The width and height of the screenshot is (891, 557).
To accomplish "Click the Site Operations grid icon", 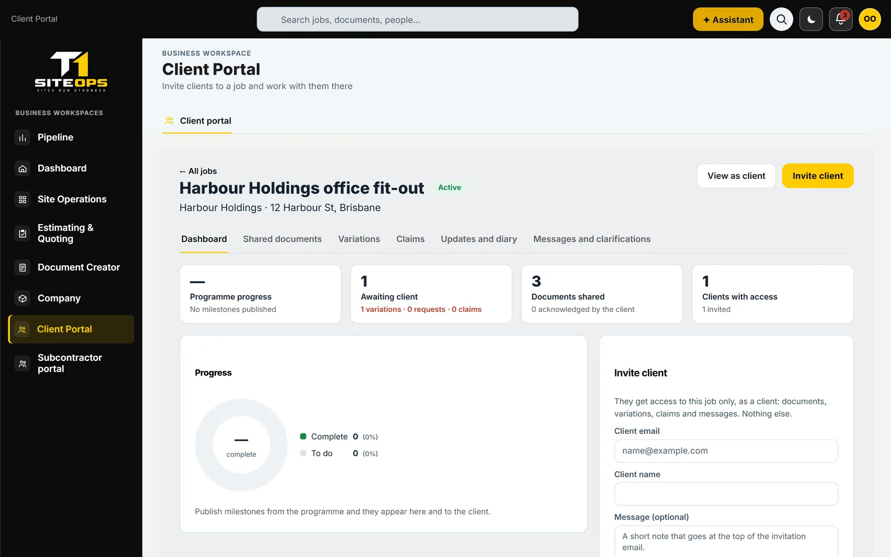I will (22, 199).
